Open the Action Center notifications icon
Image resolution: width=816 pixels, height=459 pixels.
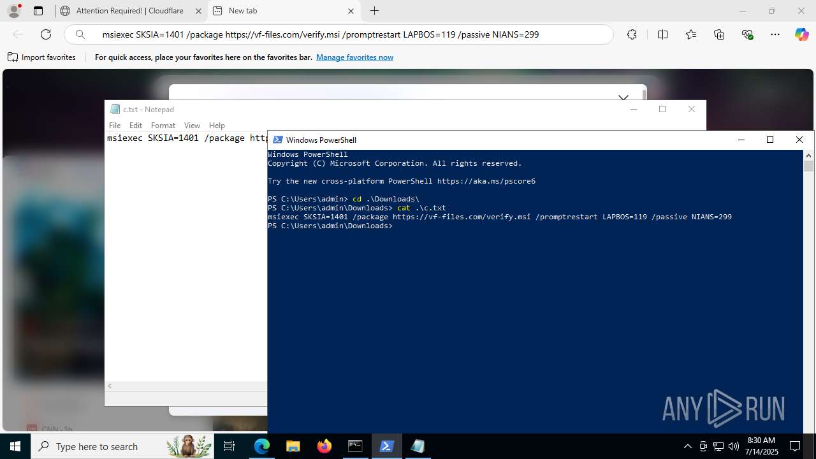pos(795,446)
